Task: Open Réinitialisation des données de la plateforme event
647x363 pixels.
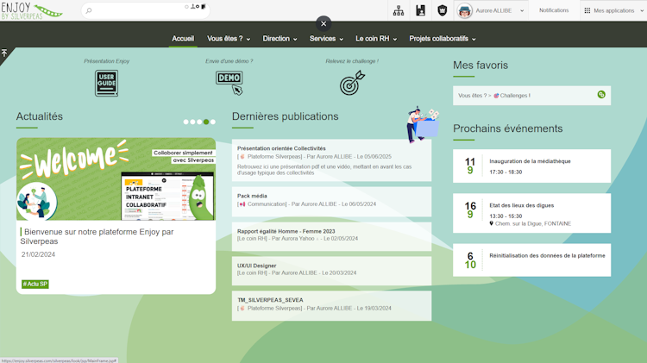Action: click(547, 256)
